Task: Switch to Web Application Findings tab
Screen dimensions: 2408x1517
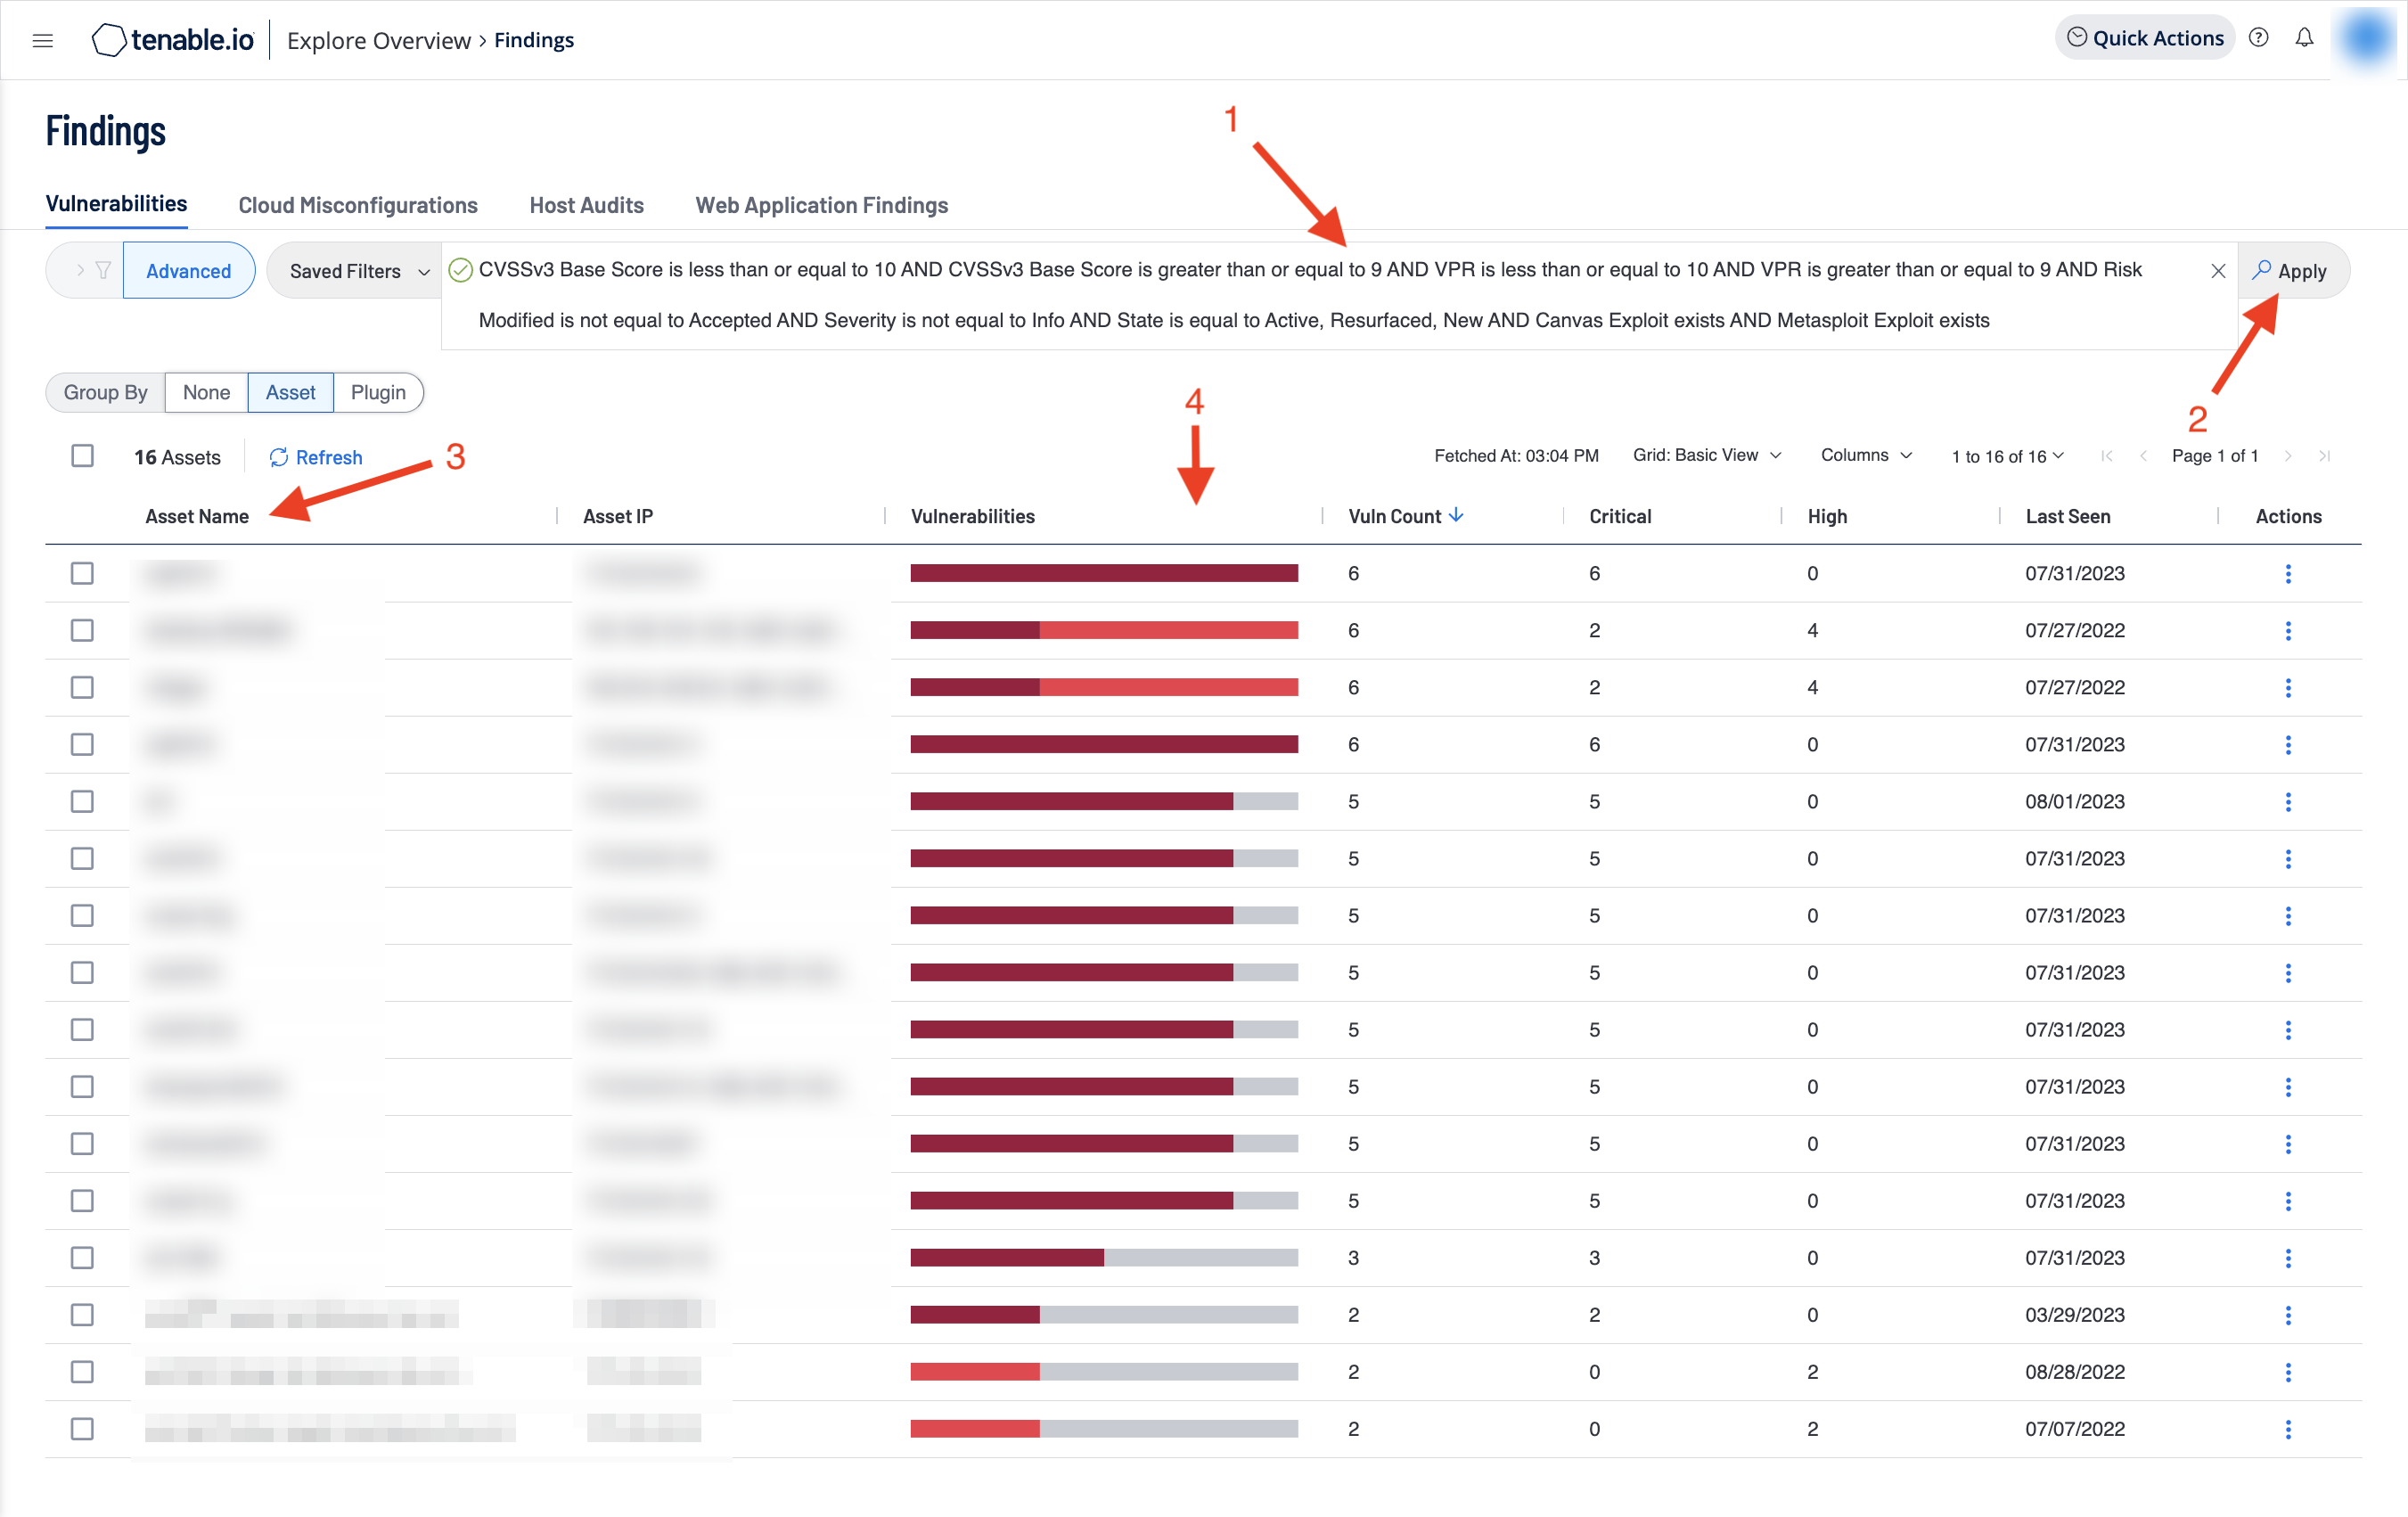Action: (821, 205)
